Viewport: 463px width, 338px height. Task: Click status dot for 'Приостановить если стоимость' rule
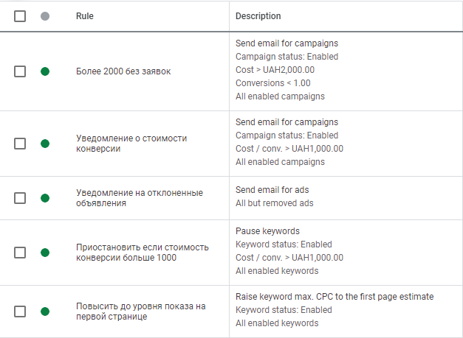pyautogui.click(x=45, y=252)
